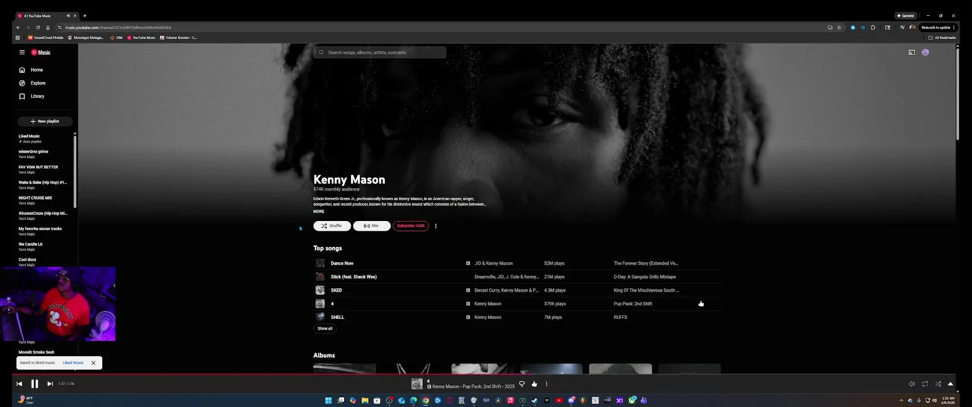Open the All Bookmarks folder
Viewport: 972px width, 407px height.
(942, 38)
